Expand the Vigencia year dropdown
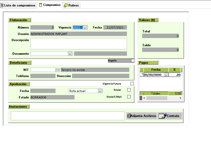 coord(85,27)
